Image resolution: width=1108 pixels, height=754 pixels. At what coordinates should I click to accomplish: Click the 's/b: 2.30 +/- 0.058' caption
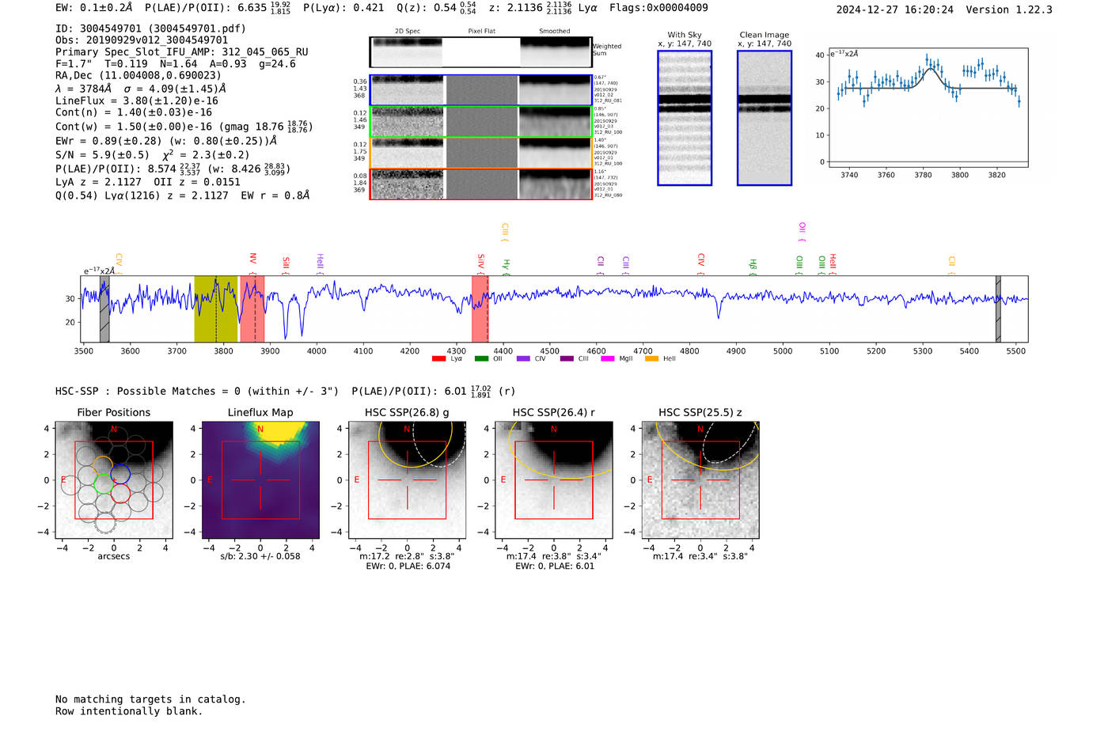tap(260, 556)
